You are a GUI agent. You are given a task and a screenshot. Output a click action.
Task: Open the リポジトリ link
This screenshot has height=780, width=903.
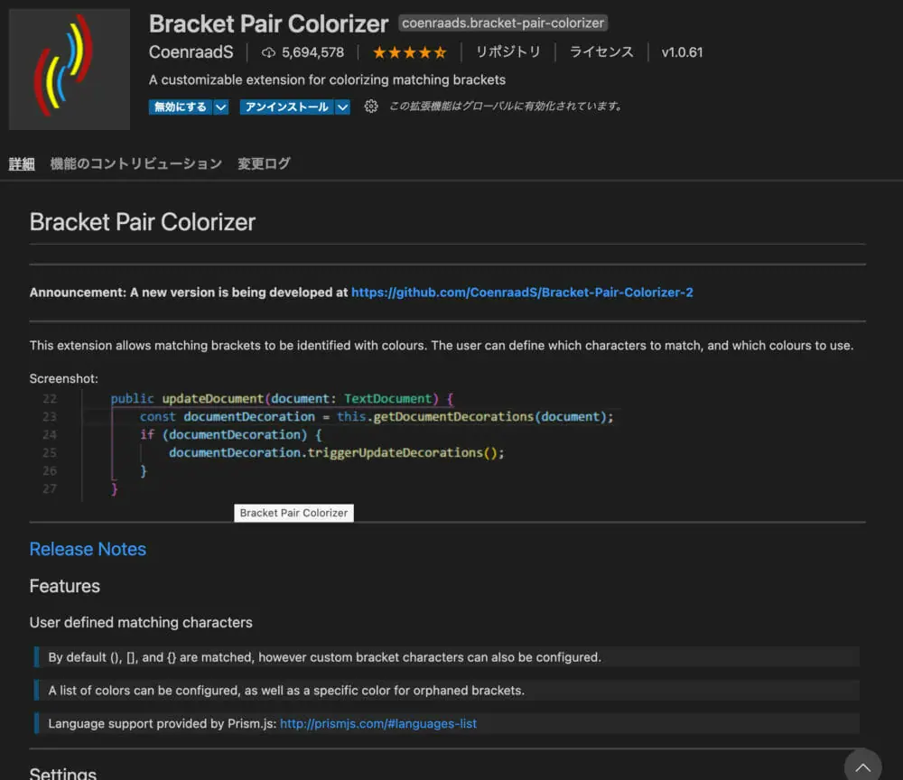[508, 52]
